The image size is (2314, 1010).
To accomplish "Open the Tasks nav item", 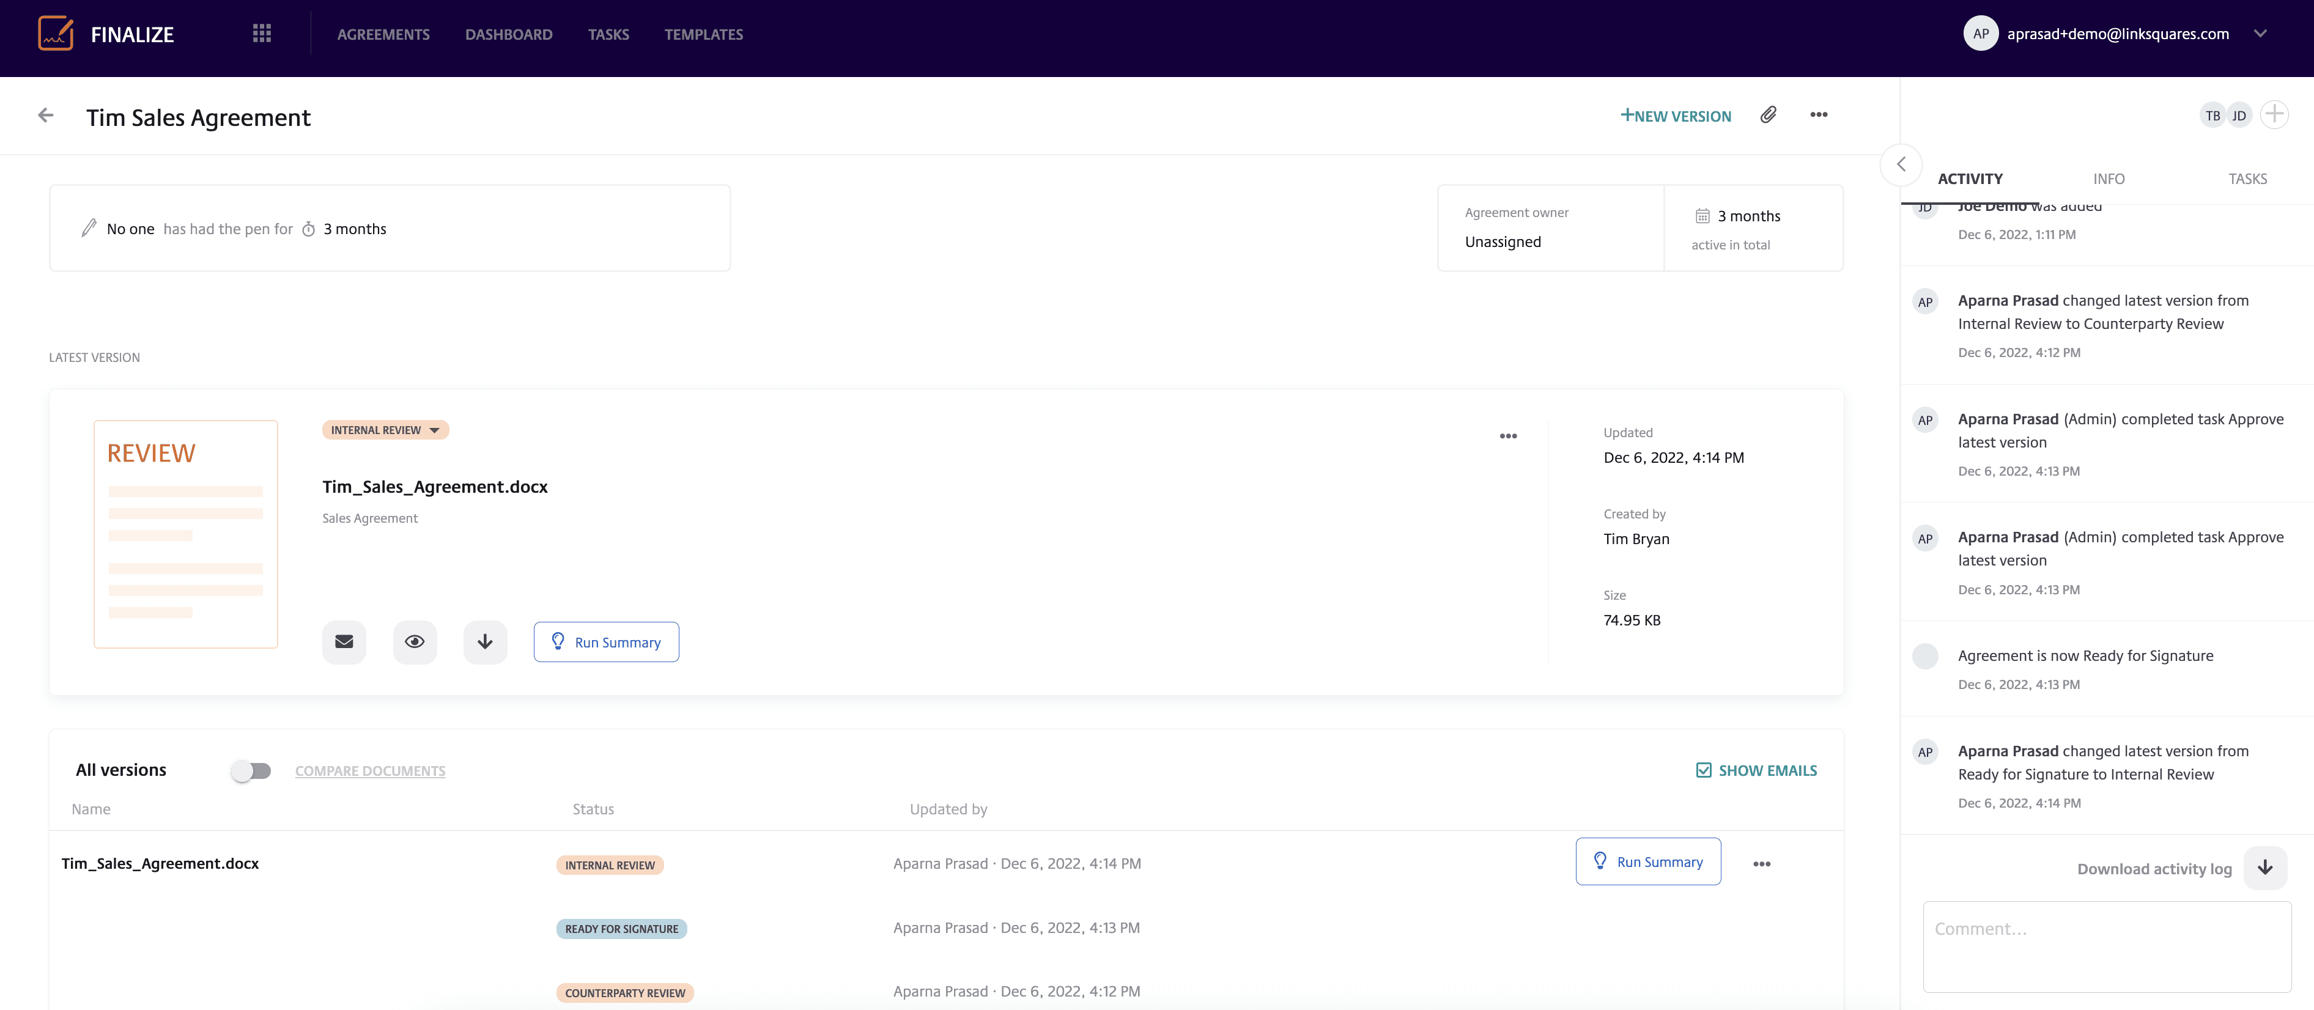I will 608,34.
